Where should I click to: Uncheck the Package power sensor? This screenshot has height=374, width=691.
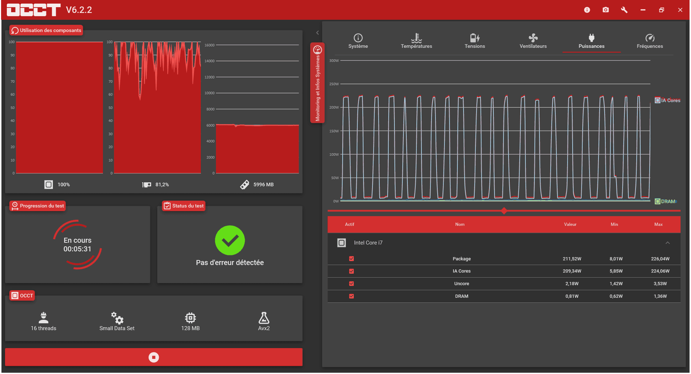352,259
